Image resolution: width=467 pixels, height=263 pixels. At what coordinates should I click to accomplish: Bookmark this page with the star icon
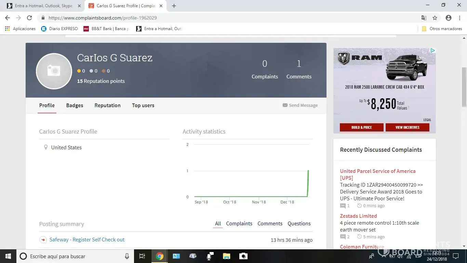[435, 18]
